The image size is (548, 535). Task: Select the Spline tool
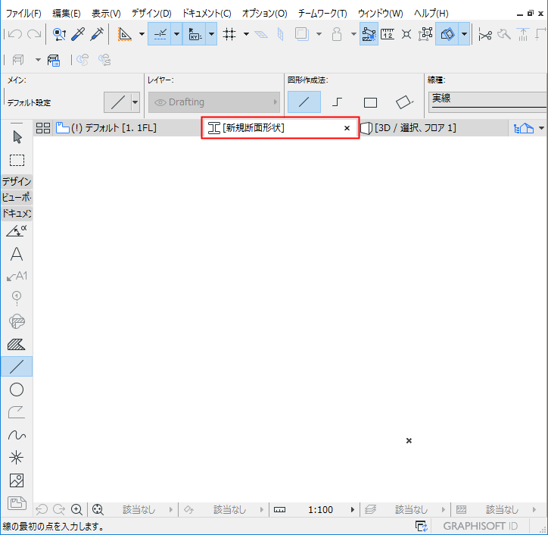[17, 435]
